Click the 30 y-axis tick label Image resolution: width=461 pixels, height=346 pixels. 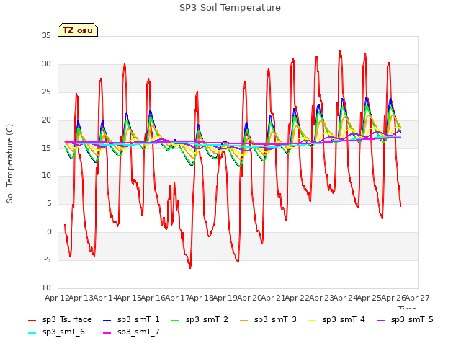point(46,63)
